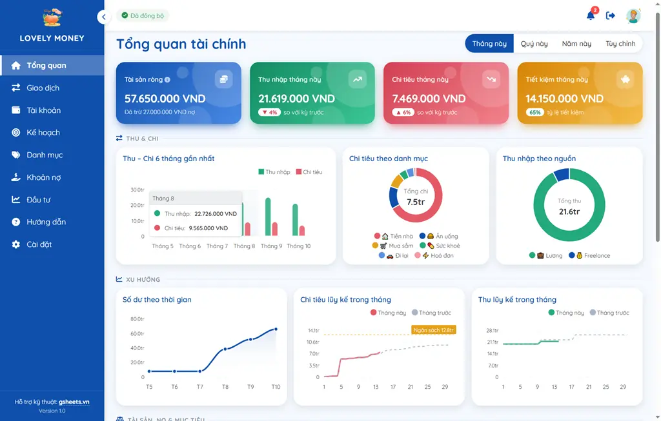Toggle Thu nhập series in bar chart legend
The width and height of the screenshot is (661, 421).
pos(274,171)
